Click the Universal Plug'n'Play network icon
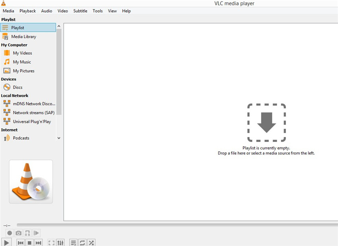 tap(7, 121)
